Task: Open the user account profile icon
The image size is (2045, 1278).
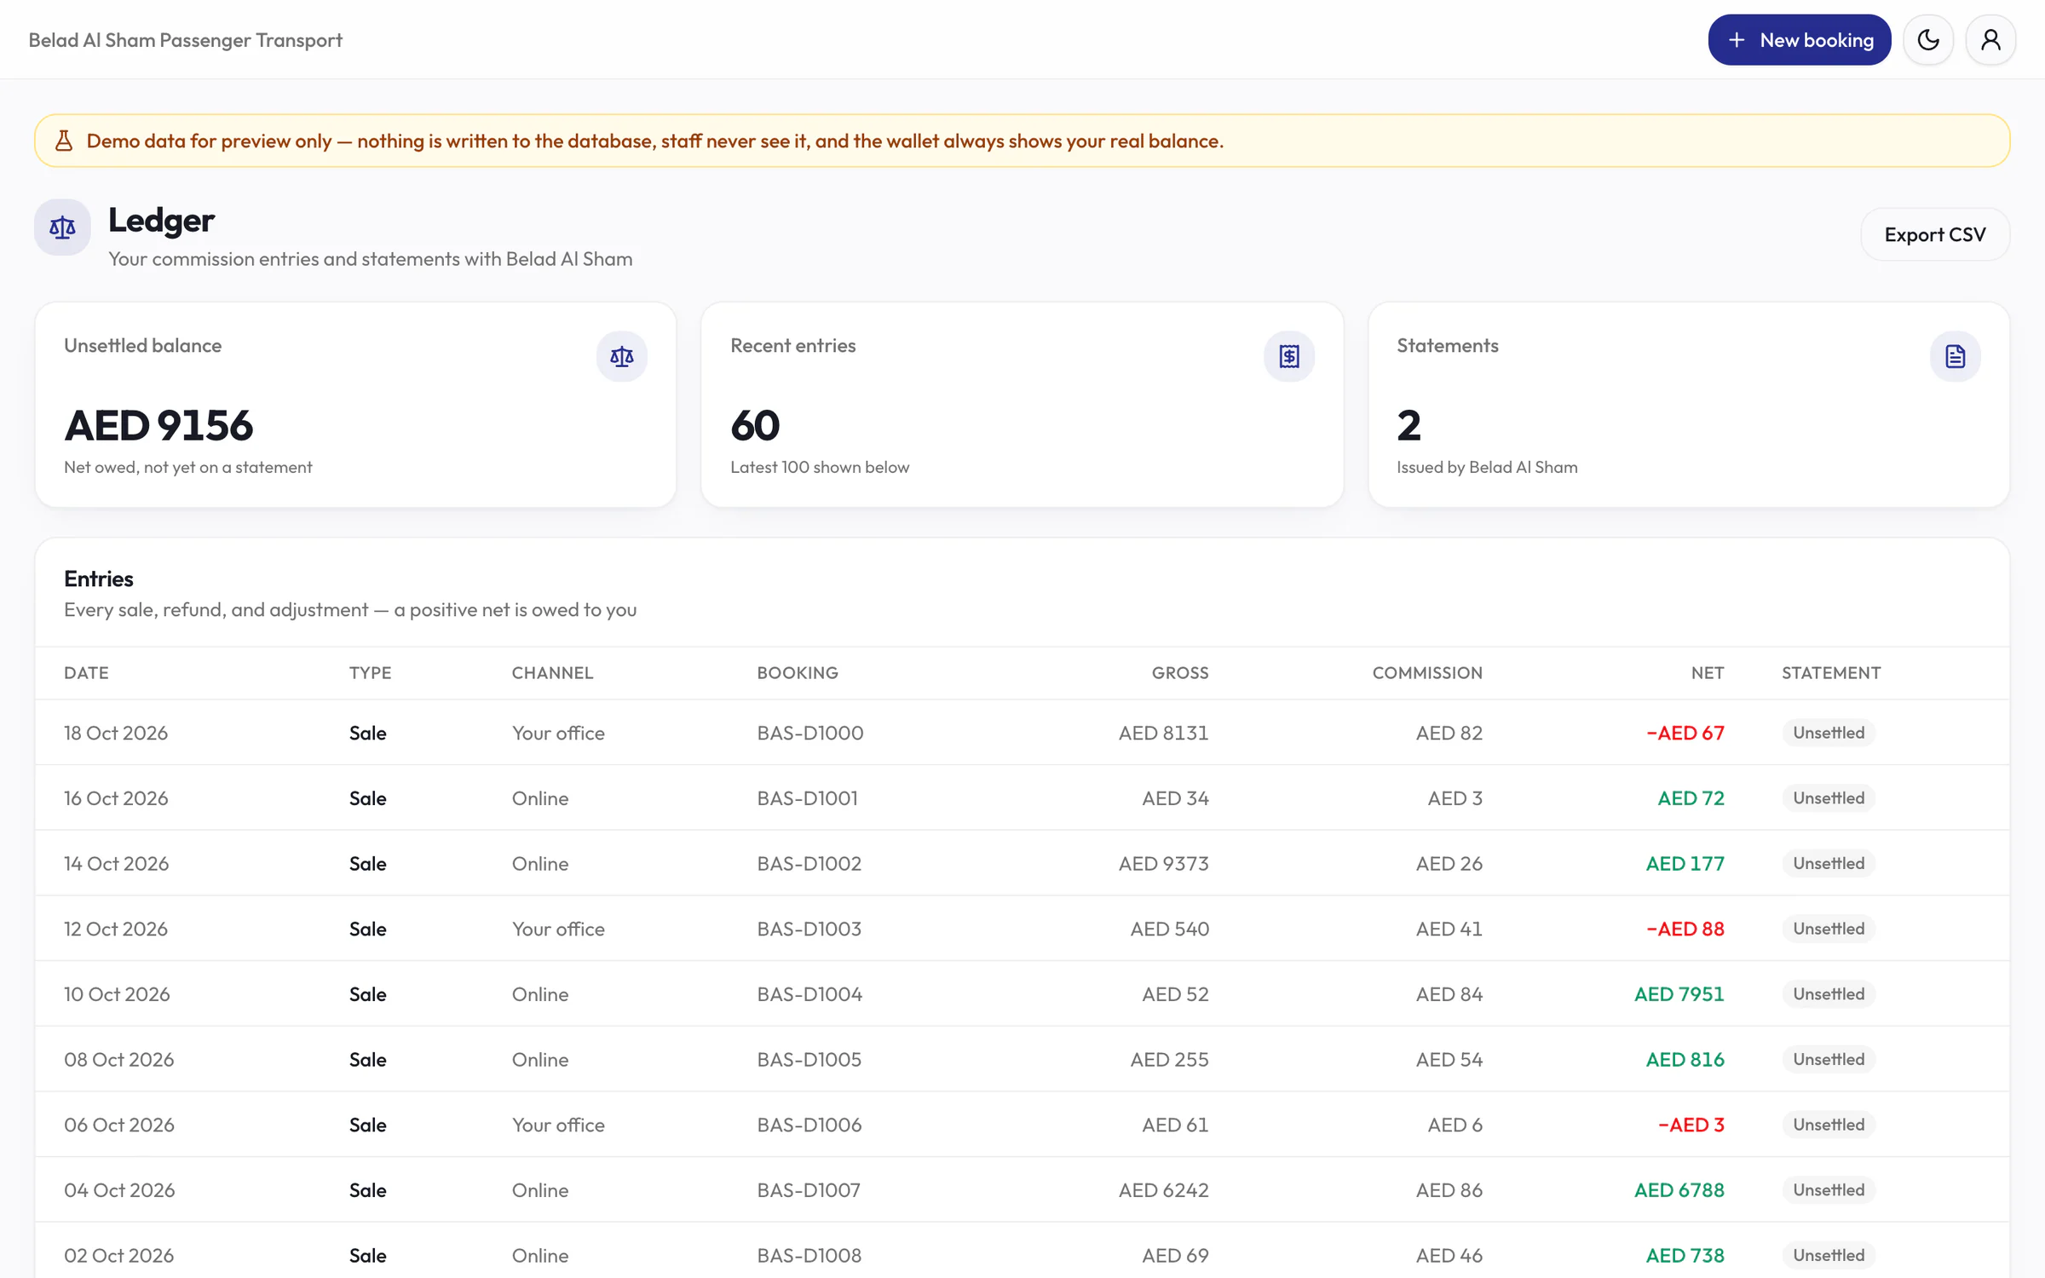Action: pyautogui.click(x=1990, y=40)
